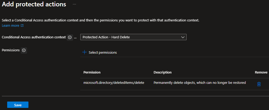Click the external link icon after Learn more
269x110 pixels.
(22, 26)
